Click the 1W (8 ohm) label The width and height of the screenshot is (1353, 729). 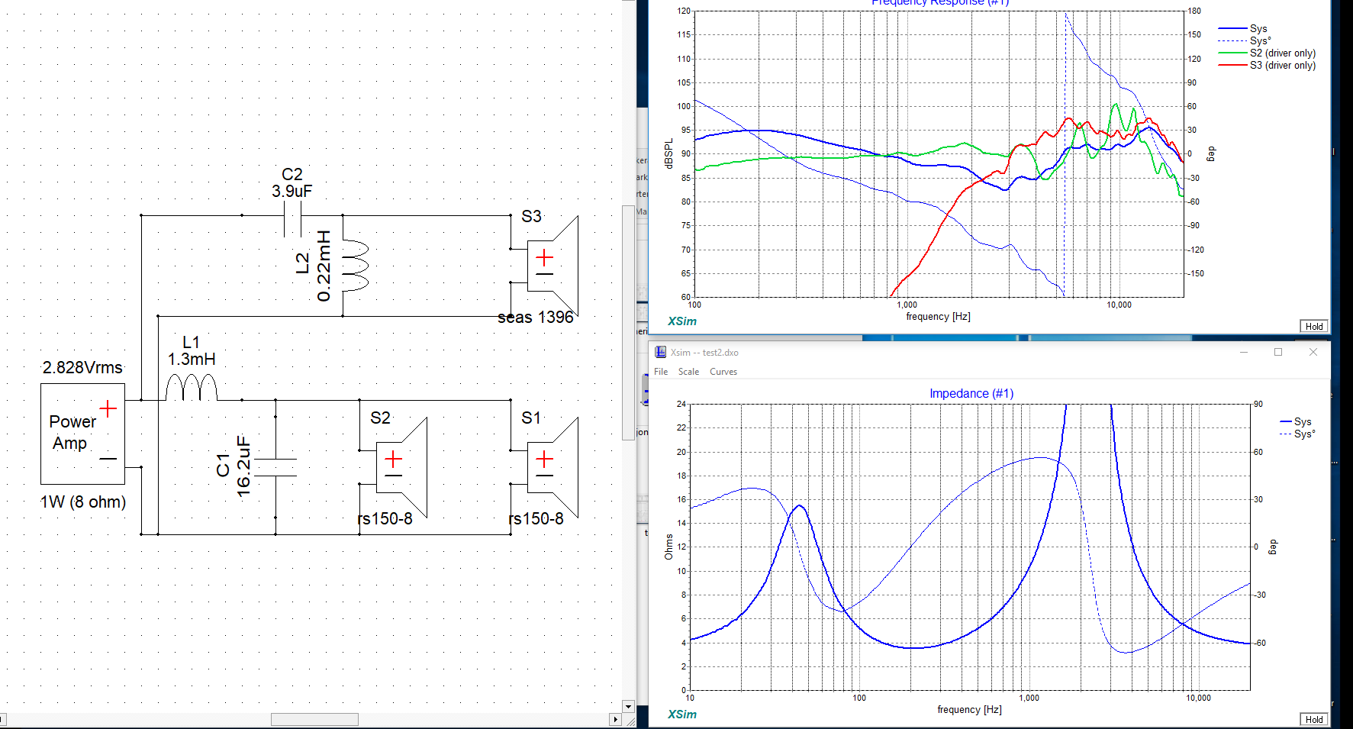pyautogui.click(x=83, y=502)
